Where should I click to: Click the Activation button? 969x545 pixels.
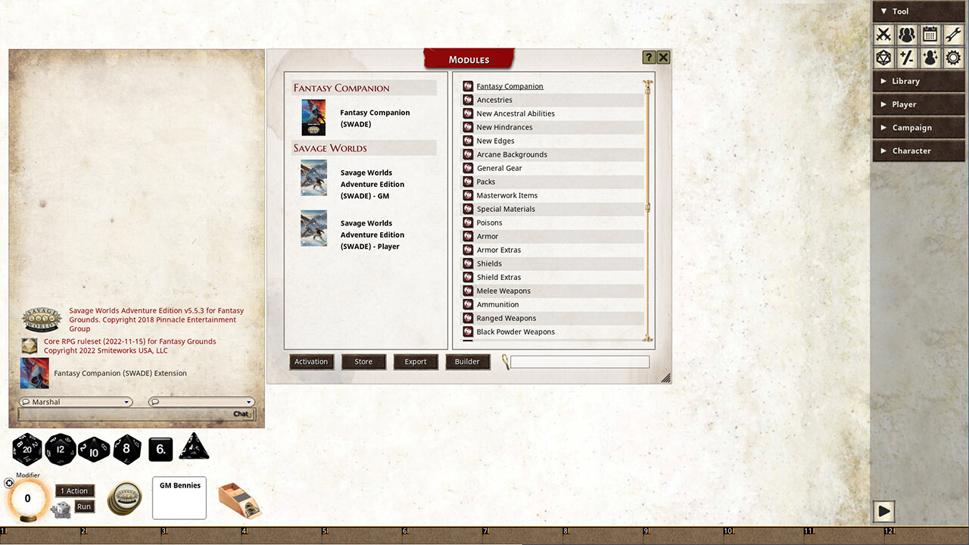pos(311,362)
